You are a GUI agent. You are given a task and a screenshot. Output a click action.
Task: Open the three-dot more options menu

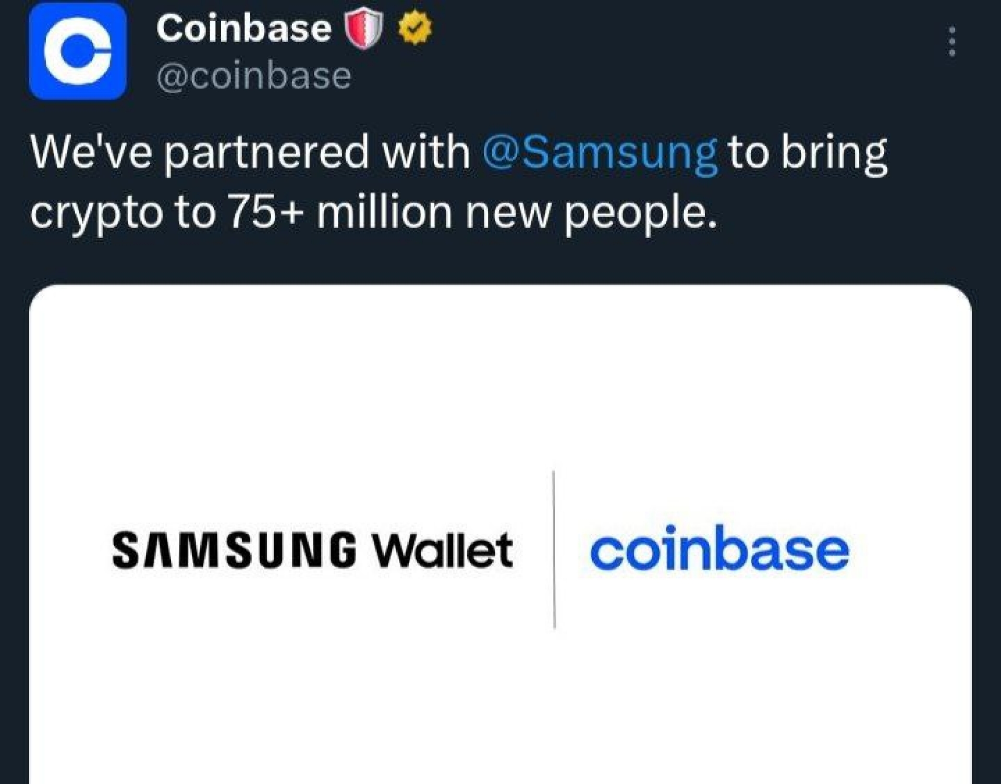952,41
